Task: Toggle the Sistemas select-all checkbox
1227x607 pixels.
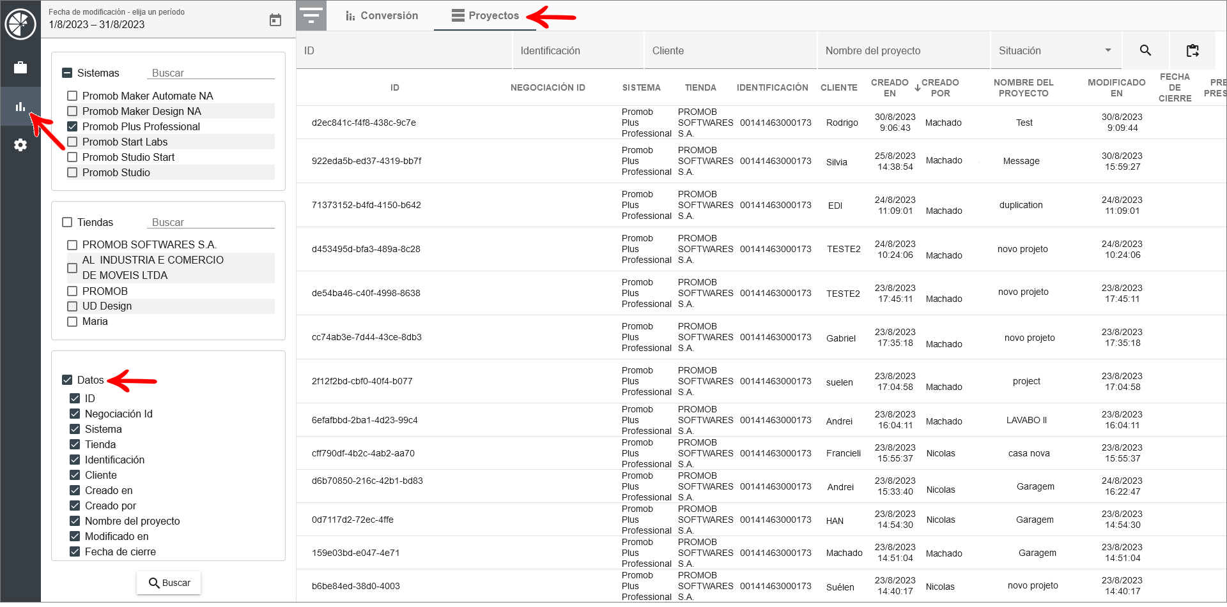Action: 67,73
